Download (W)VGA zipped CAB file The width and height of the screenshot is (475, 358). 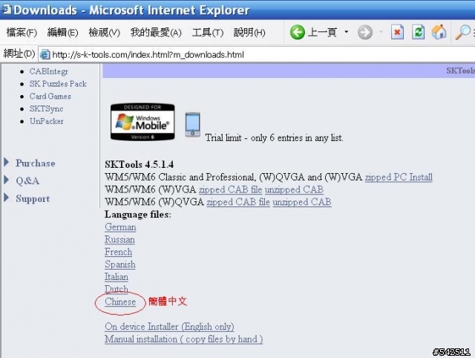230,189
